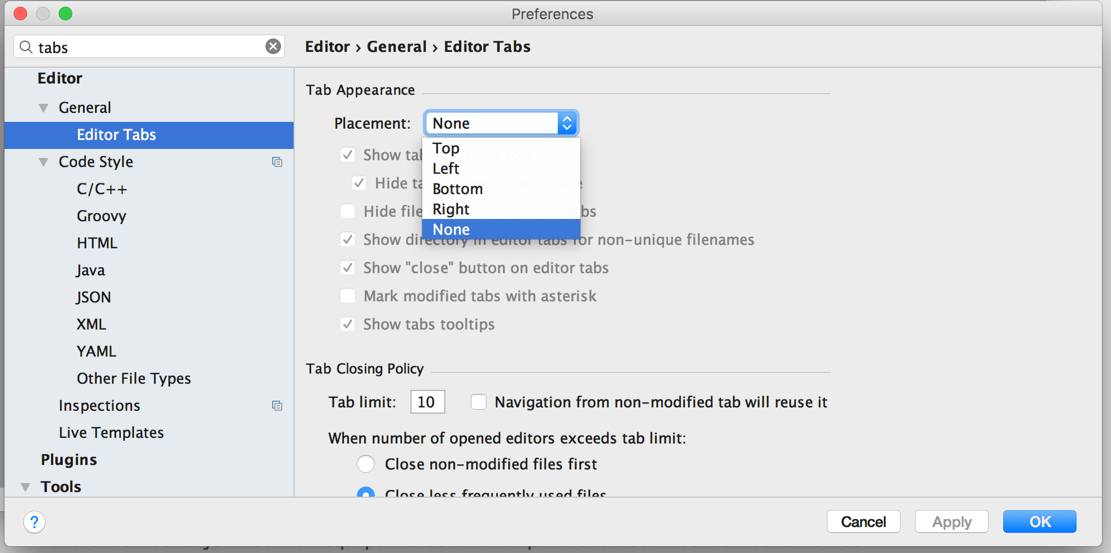Choose Bottom from placement list

click(457, 189)
